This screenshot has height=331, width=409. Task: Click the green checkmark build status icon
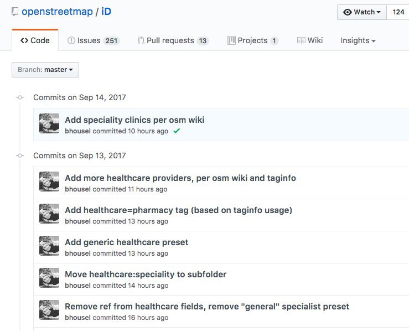click(x=177, y=131)
